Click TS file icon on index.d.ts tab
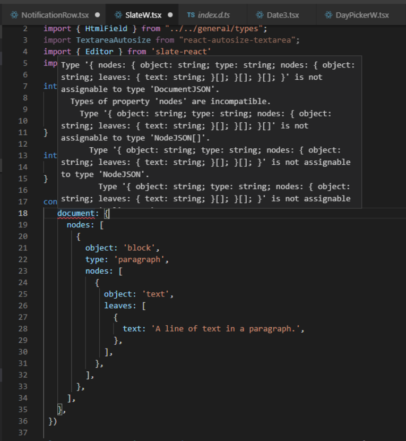The height and width of the screenshot is (441, 406). [x=191, y=15]
